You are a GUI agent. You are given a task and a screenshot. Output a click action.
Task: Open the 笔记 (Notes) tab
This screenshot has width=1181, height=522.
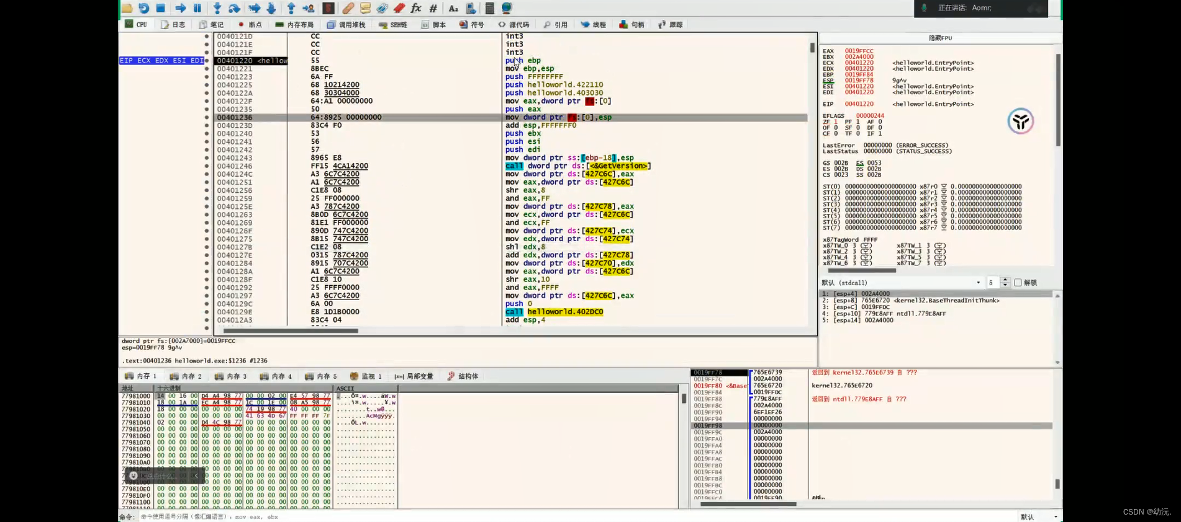[x=211, y=24]
